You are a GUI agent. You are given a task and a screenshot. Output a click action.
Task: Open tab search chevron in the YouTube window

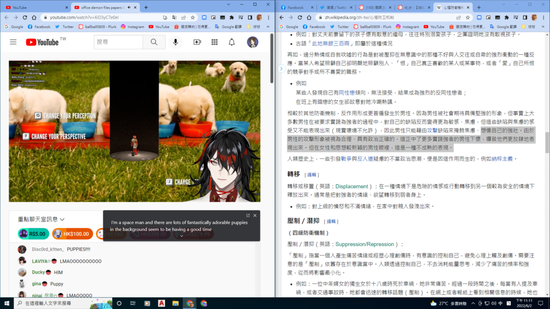click(229, 4)
